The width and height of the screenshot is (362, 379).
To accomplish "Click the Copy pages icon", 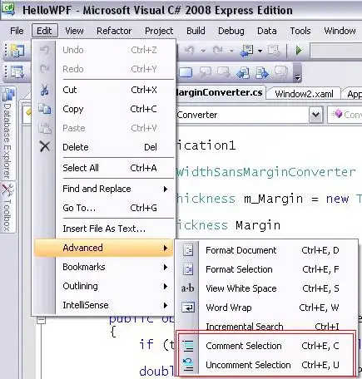I will [x=45, y=109].
